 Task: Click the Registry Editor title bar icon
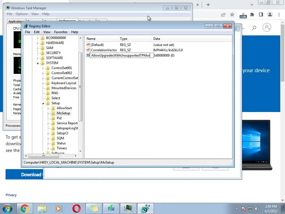26,26
